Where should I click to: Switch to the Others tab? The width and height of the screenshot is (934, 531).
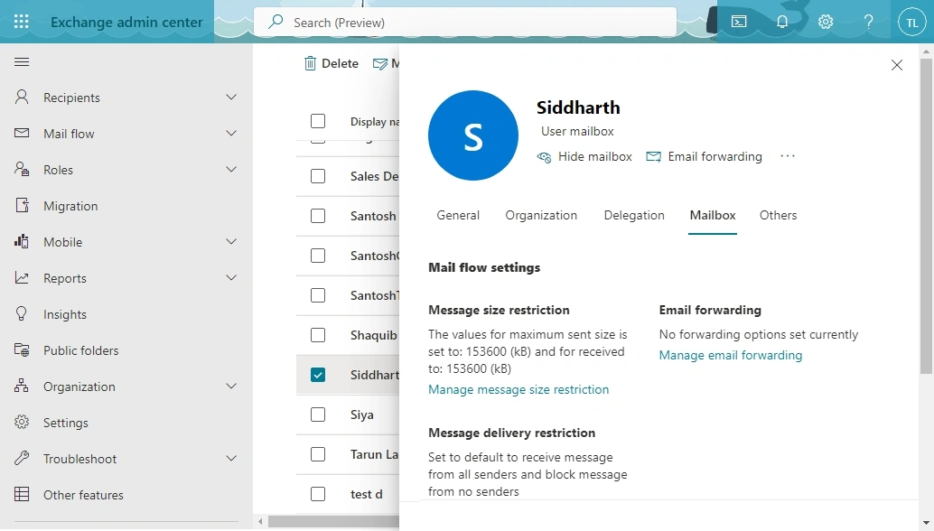click(x=778, y=216)
